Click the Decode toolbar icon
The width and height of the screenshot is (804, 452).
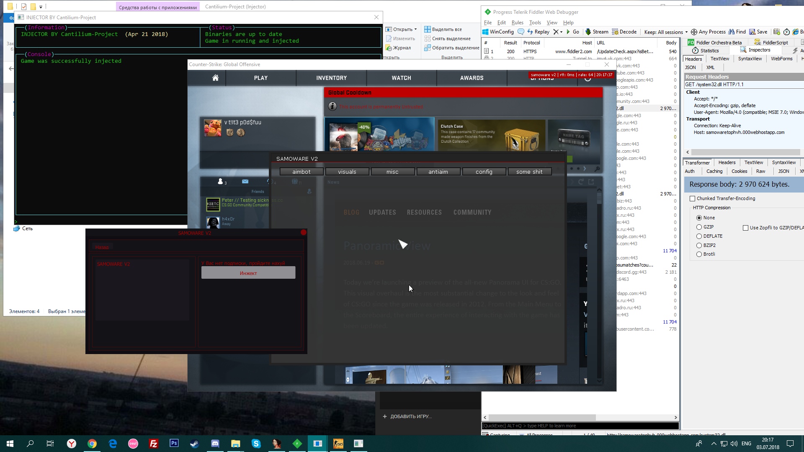(x=615, y=32)
